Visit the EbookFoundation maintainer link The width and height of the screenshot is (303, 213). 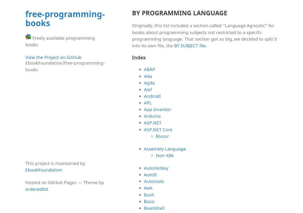click(44, 170)
